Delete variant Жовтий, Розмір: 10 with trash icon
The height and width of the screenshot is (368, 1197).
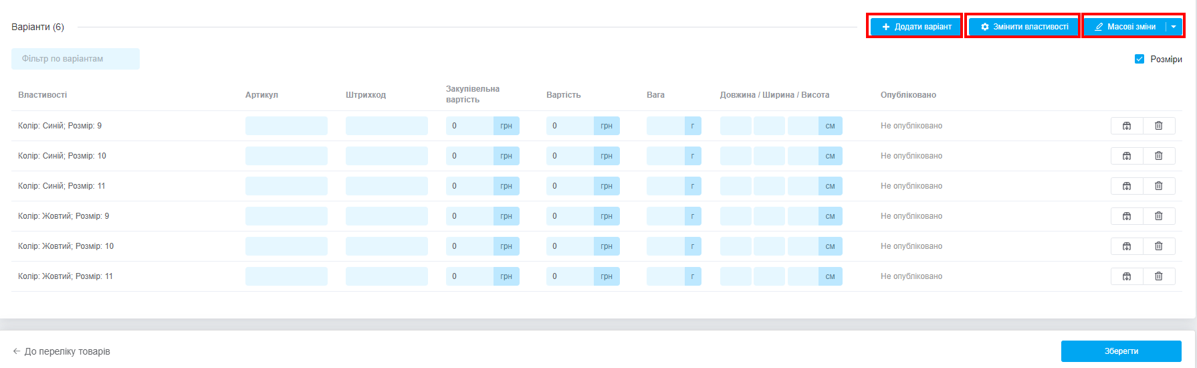pos(1159,246)
